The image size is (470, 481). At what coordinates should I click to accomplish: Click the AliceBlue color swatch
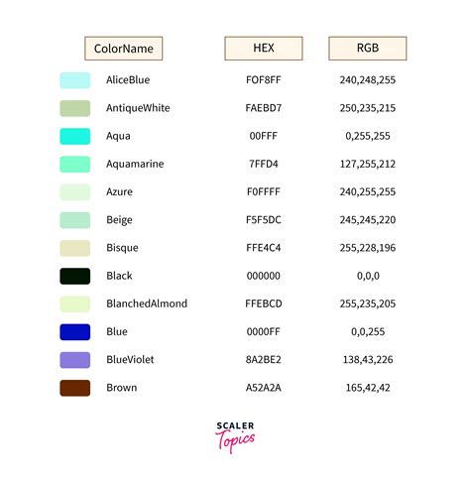coord(75,80)
